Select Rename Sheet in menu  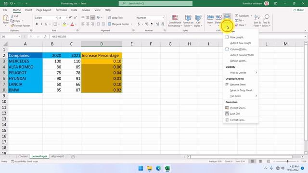(x=241, y=85)
